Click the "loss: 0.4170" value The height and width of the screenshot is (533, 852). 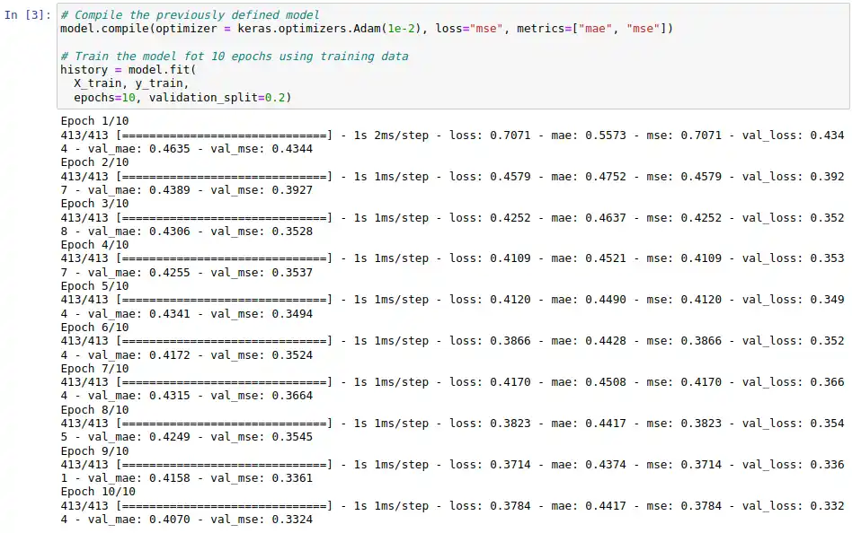tap(490, 381)
